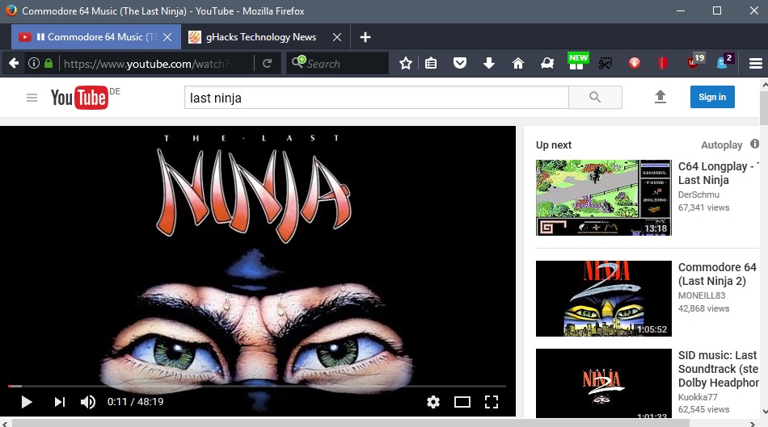The image size is (768, 427).
Task: Submit search with the magnifier button
Action: click(595, 98)
